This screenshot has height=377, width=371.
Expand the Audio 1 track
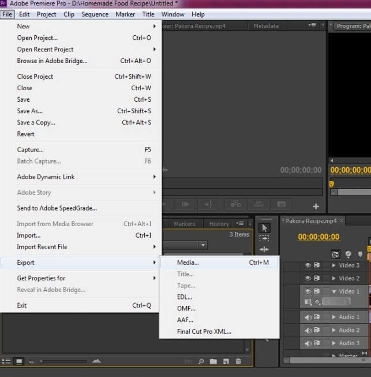click(x=333, y=317)
